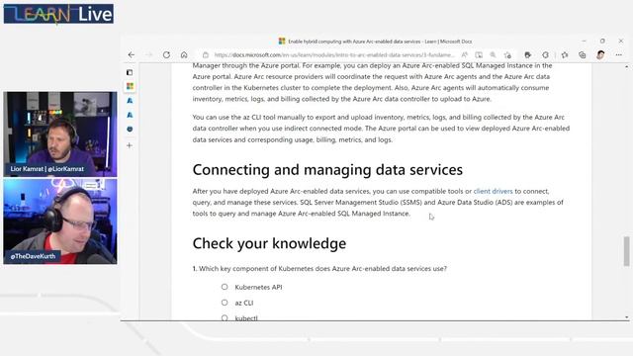This screenshot has width=633, height=356.
Task: Select the az CLI answer
Action: [225, 303]
